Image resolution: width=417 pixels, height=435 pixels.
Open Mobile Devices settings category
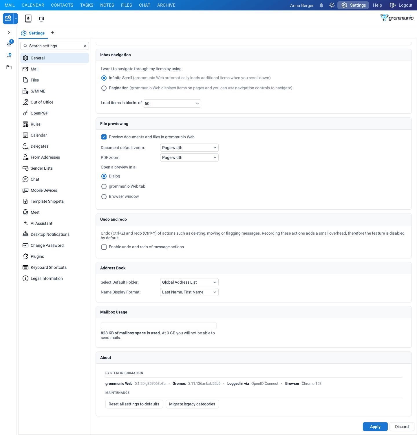point(54,190)
